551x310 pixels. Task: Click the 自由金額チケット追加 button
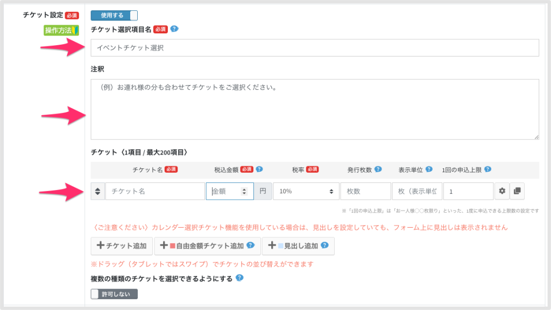click(207, 245)
